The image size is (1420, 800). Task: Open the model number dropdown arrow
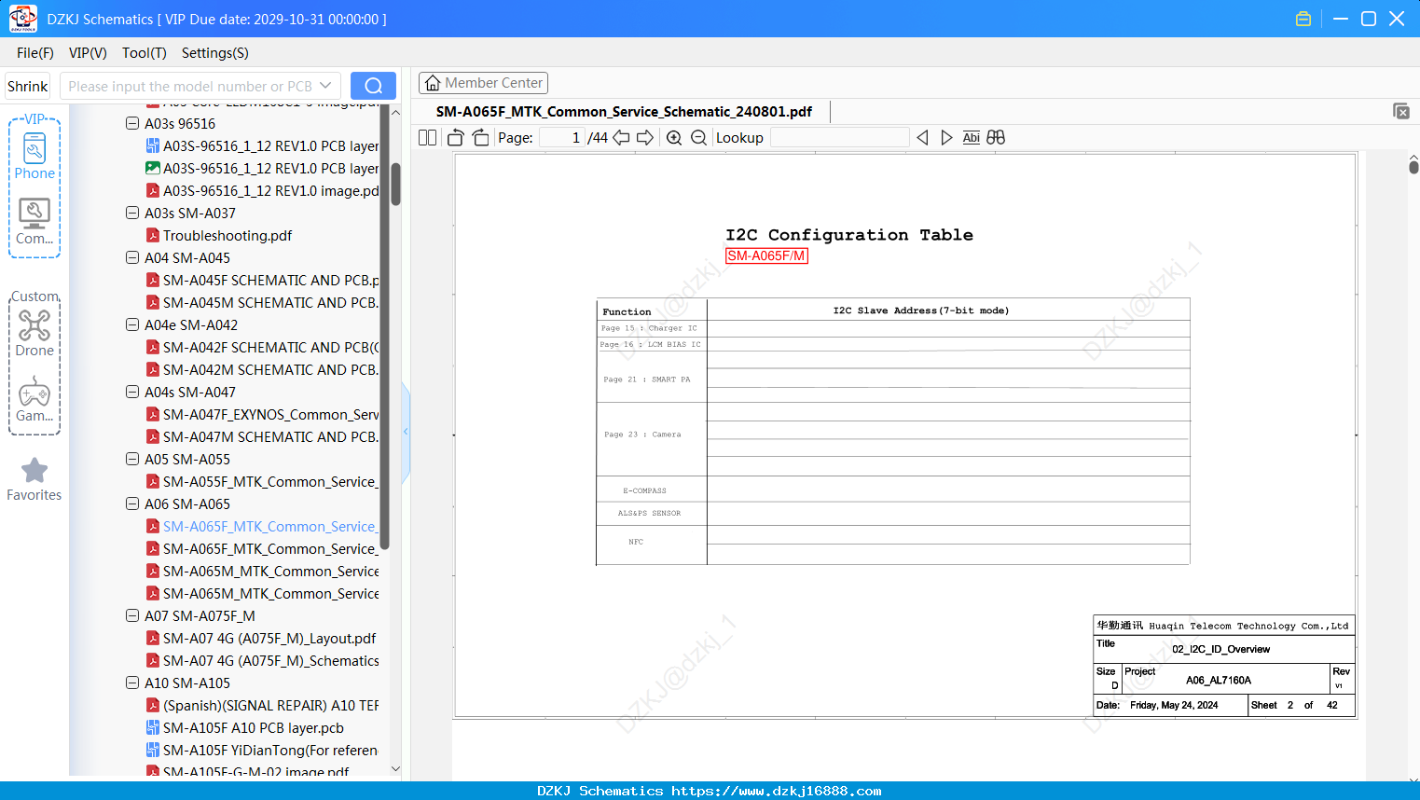[325, 86]
